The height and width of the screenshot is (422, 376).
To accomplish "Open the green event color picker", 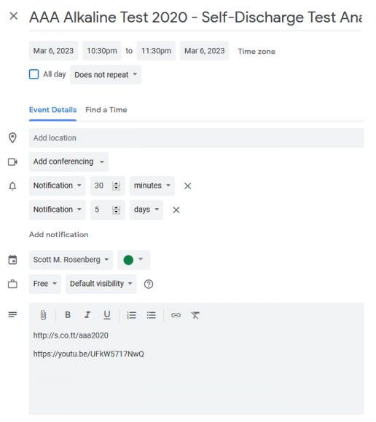I will tap(133, 260).
